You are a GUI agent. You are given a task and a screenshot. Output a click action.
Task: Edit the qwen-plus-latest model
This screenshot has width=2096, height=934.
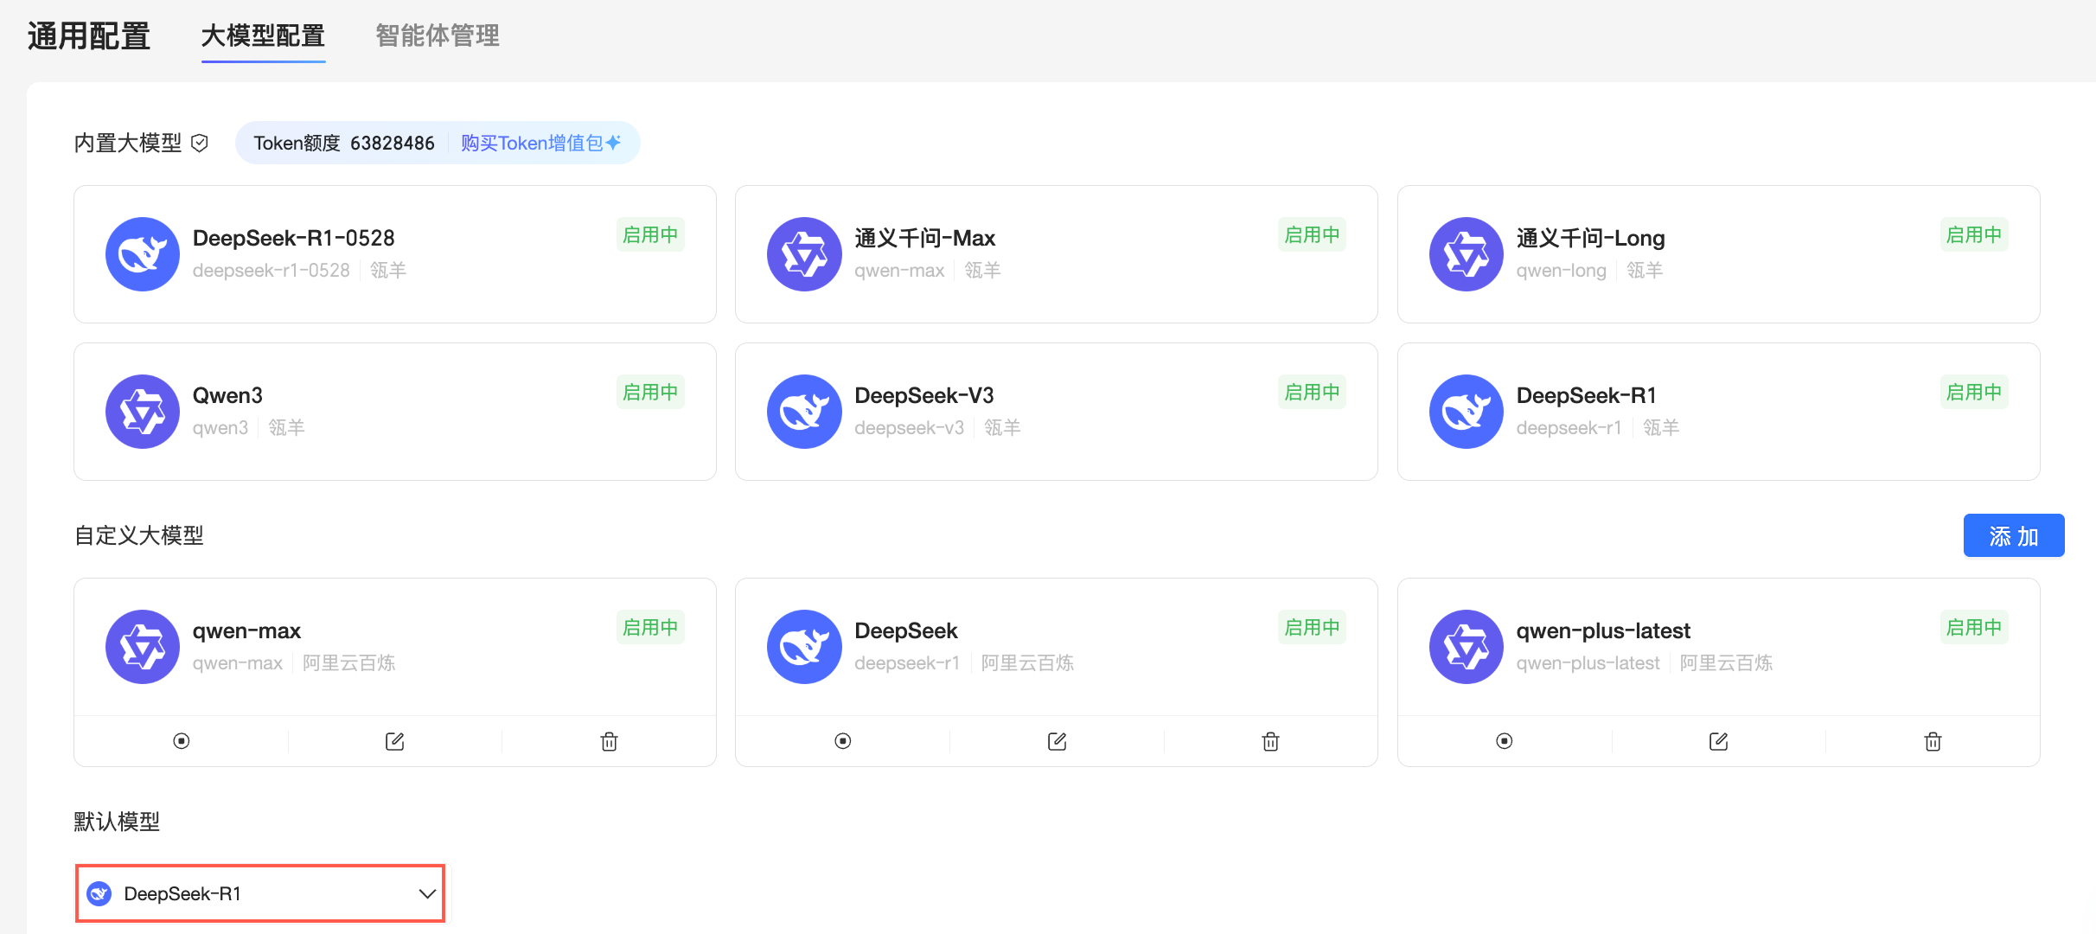click(x=1718, y=741)
